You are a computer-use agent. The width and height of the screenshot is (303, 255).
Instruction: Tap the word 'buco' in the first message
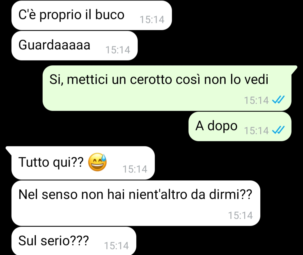tap(110, 15)
